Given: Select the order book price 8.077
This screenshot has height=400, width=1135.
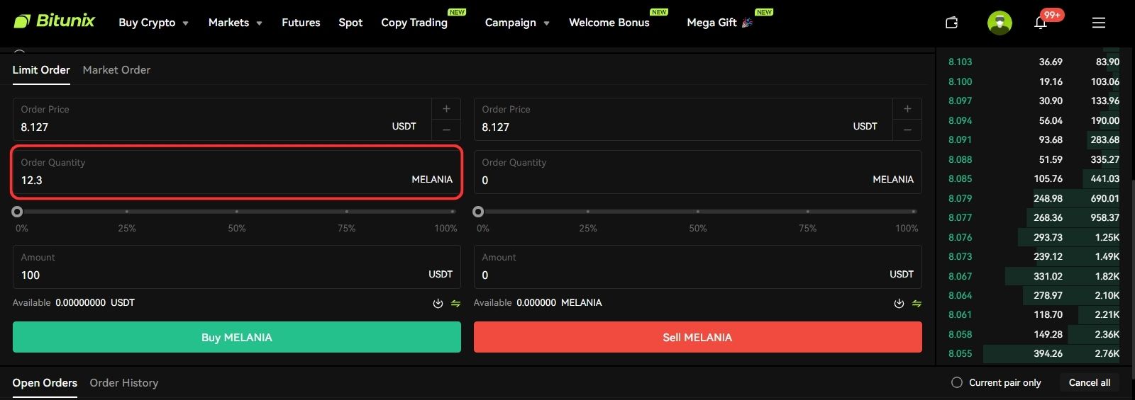Looking at the screenshot, I should click(960, 218).
